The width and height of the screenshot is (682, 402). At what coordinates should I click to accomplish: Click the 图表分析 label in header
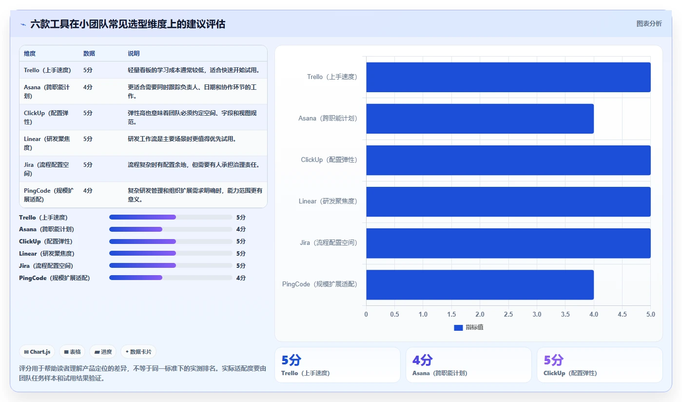coord(649,23)
